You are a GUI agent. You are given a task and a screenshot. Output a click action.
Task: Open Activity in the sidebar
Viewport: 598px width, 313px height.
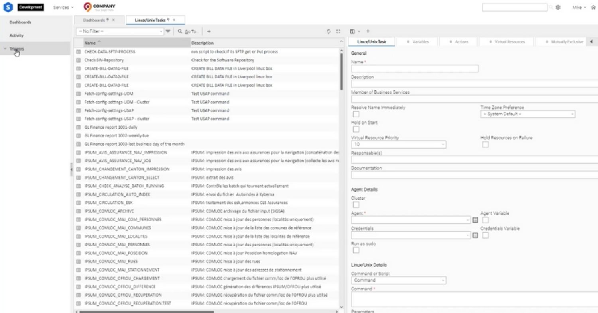16,35
